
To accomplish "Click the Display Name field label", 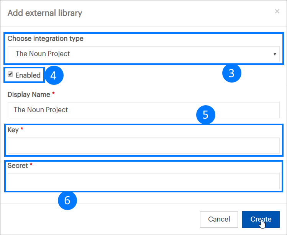I will pos(29,94).
